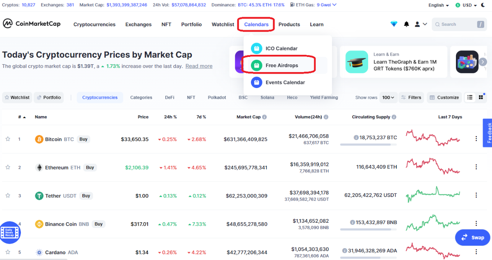Click in the Search field

459,24
